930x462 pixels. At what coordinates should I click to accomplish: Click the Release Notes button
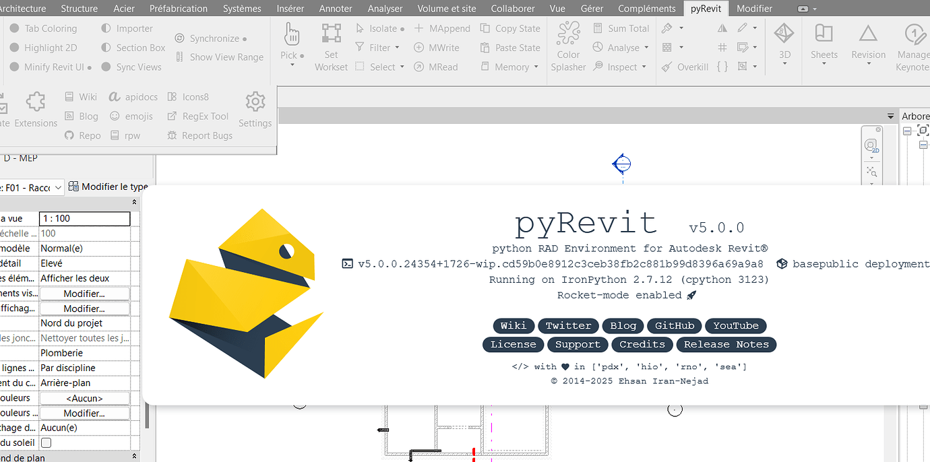point(726,344)
